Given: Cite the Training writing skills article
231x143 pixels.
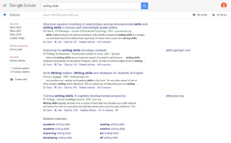Looking at the screenshot, I should 58,110.
